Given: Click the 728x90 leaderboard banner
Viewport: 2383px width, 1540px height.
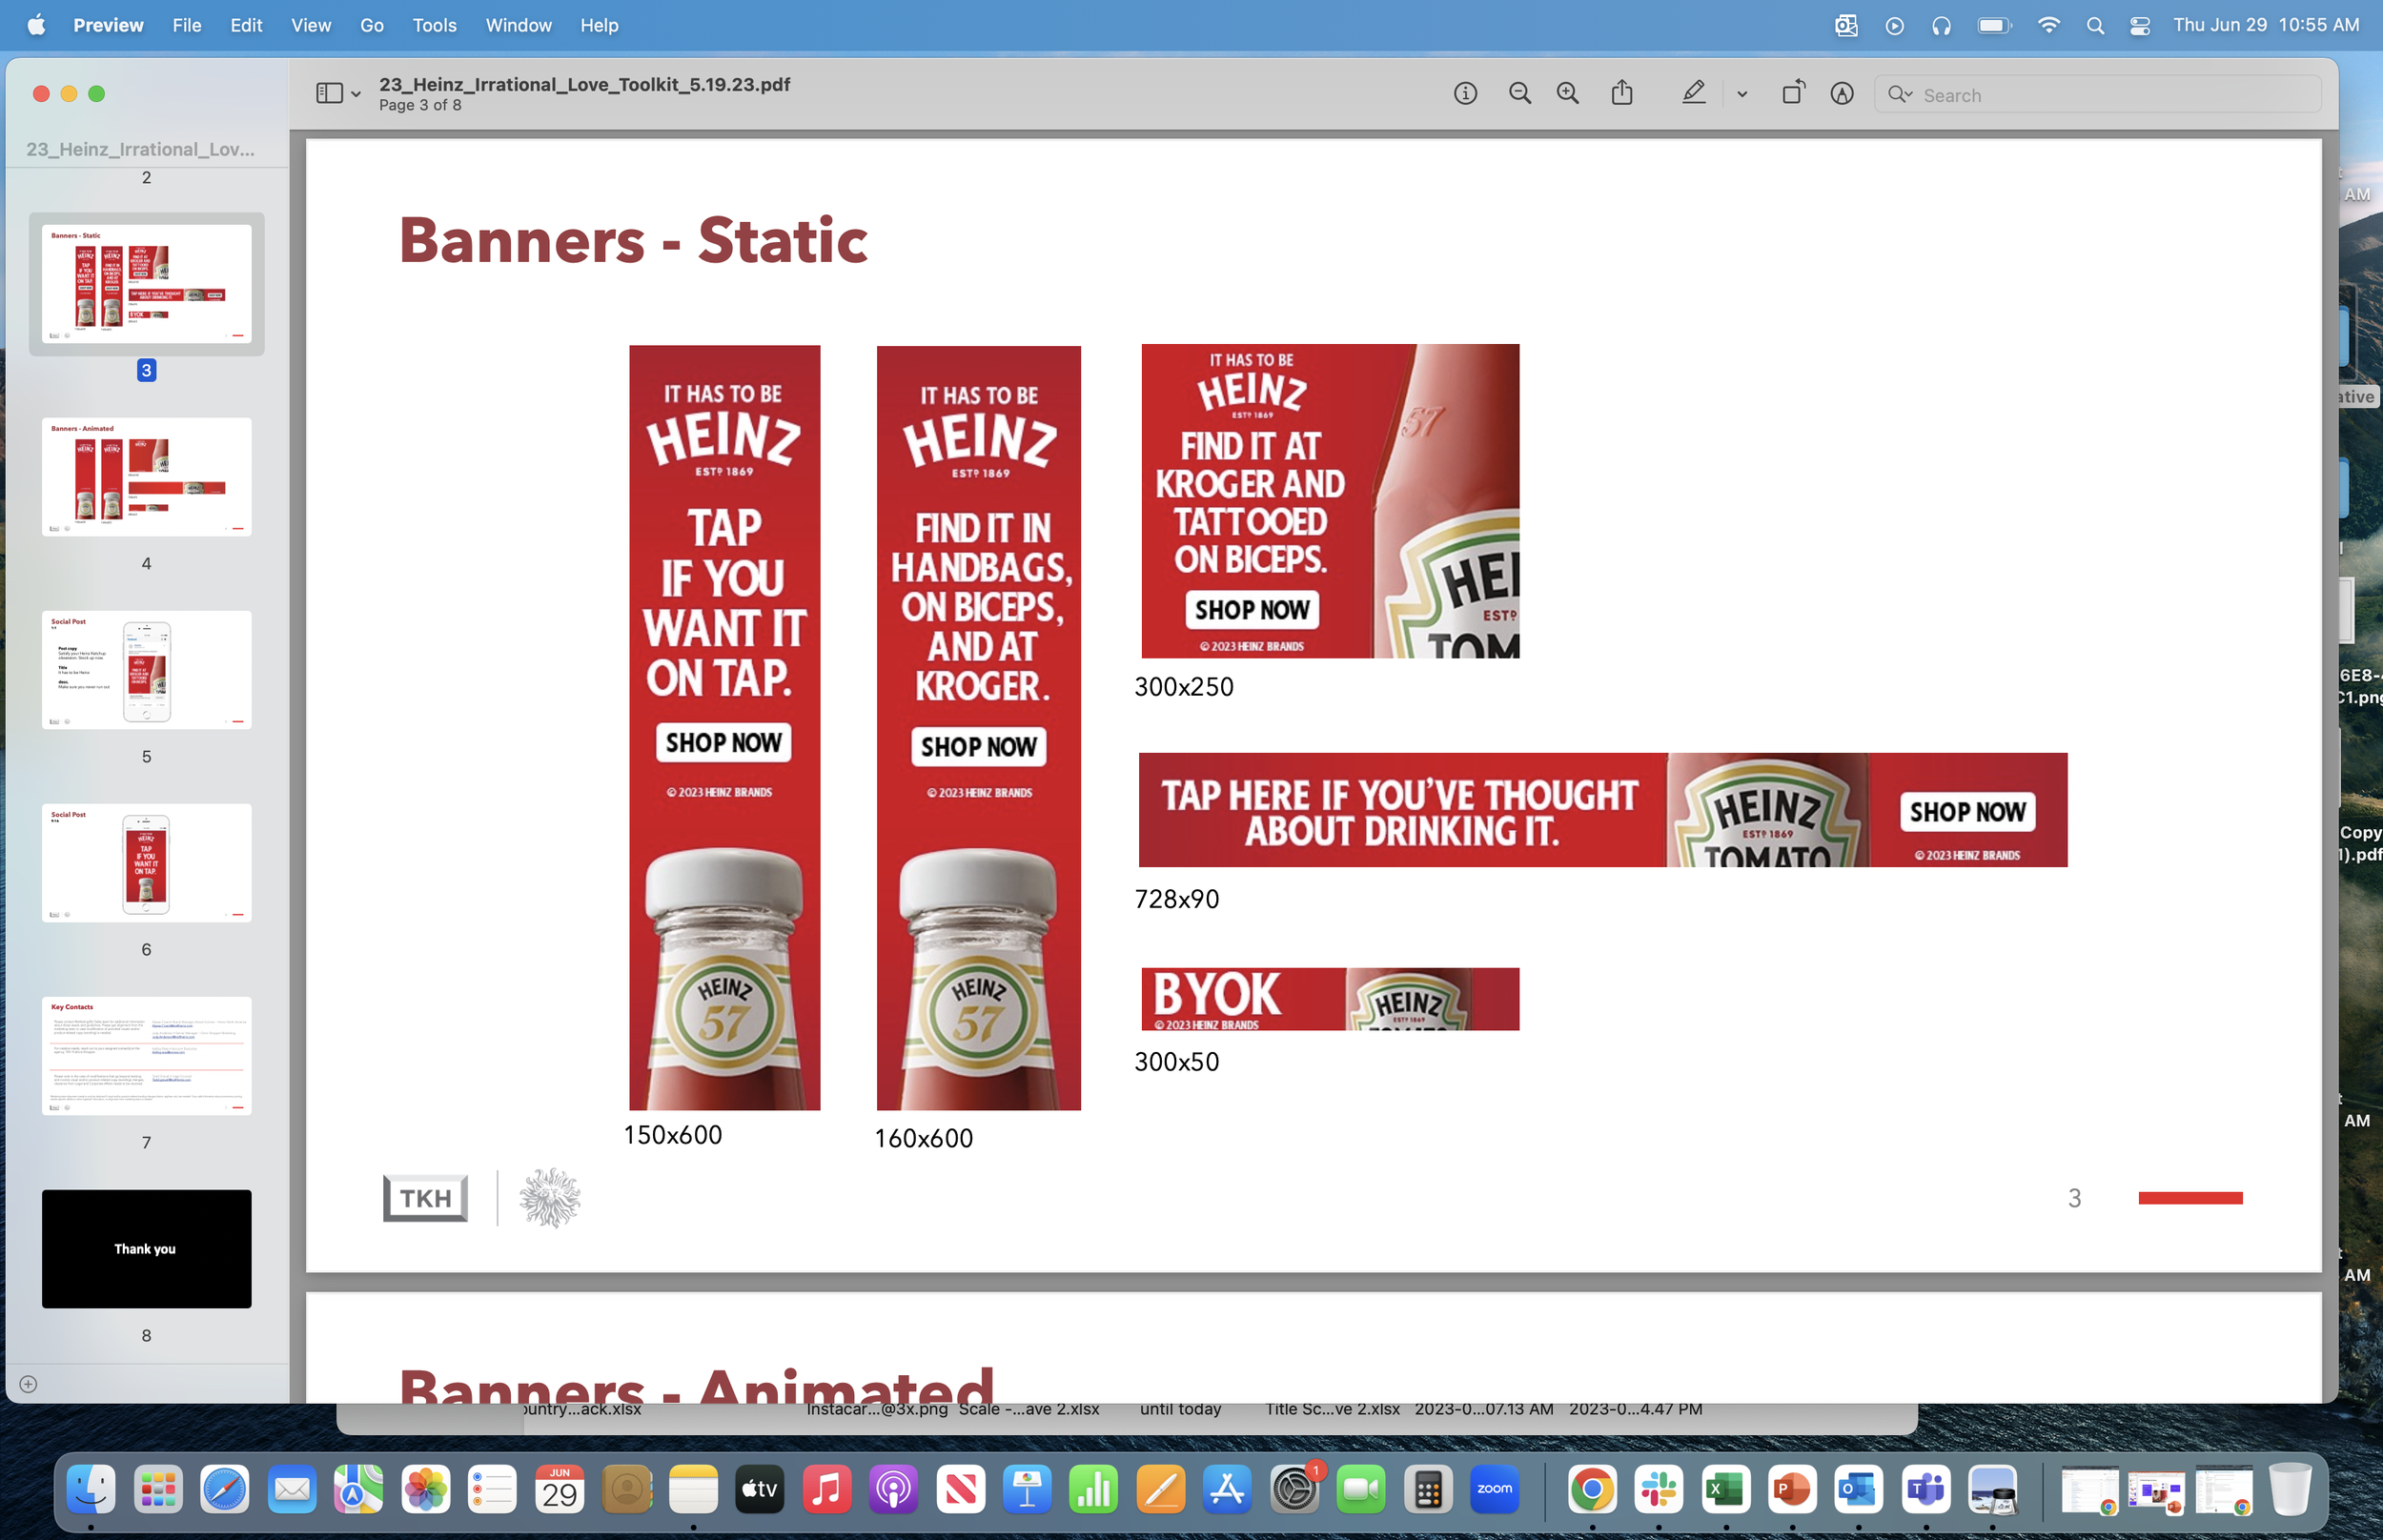Looking at the screenshot, I should click(1602, 810).
